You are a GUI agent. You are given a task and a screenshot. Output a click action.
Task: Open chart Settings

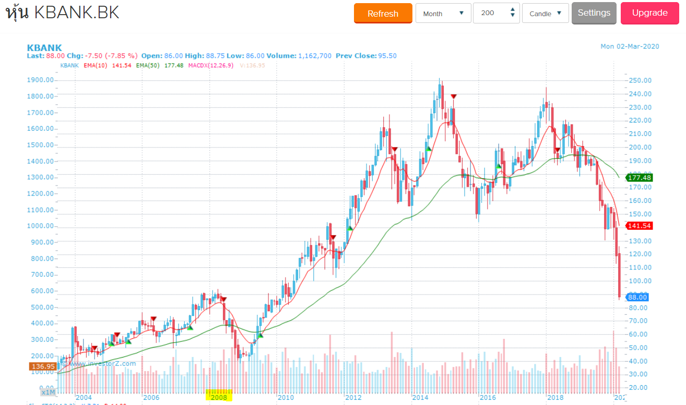tap(594, 13)
